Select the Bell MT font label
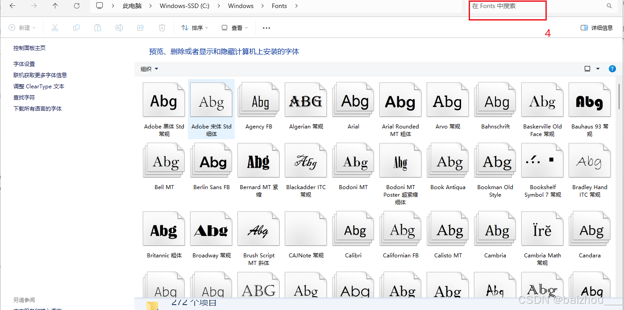Viewport: 624px width, 310px height. tap(164, 187)
